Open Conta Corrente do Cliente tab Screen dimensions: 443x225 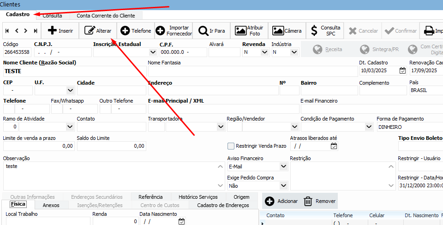tap(106, 15)
